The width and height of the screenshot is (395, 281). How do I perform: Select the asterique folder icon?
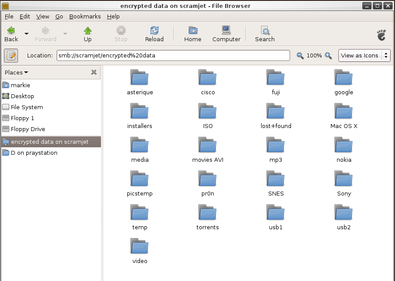(x=140, y=77)
